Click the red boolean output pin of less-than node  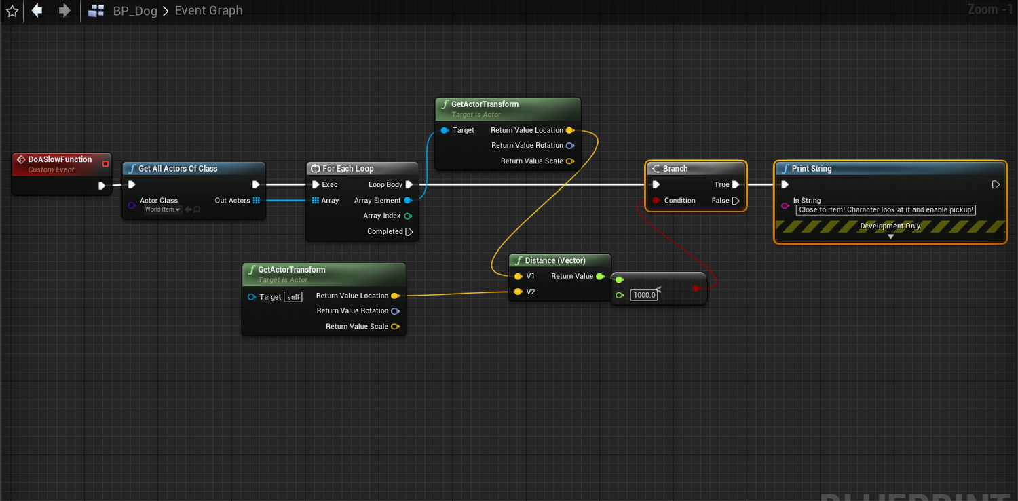click(x=696, y=289)
